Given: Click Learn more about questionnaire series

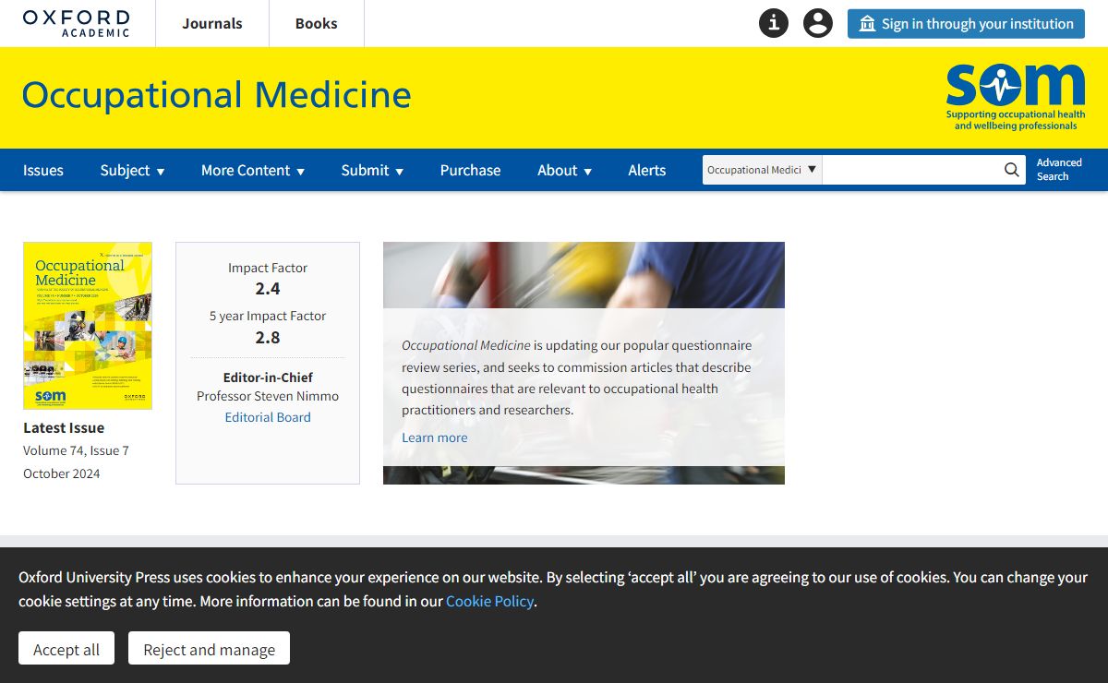Looking at the screenshot, I should coord(435,437).
